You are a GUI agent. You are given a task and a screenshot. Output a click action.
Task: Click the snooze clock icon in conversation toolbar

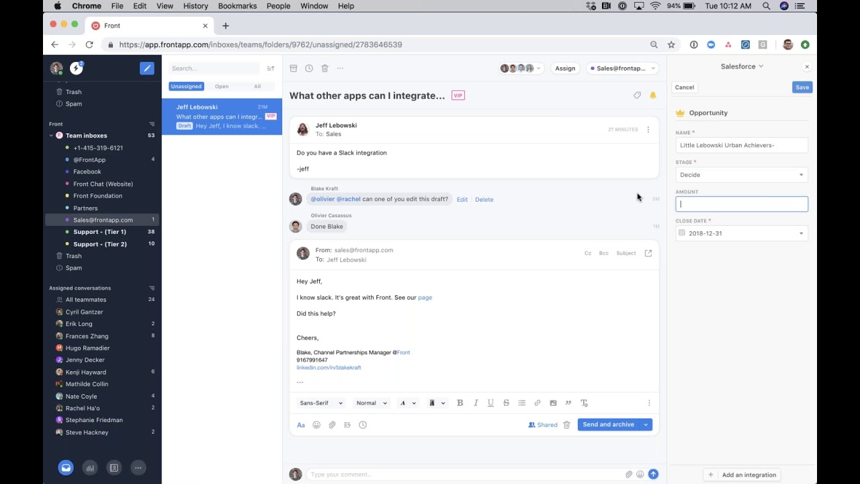tap(309, 68)
